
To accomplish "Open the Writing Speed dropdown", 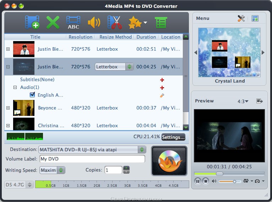I will click(x=53, y=170).
